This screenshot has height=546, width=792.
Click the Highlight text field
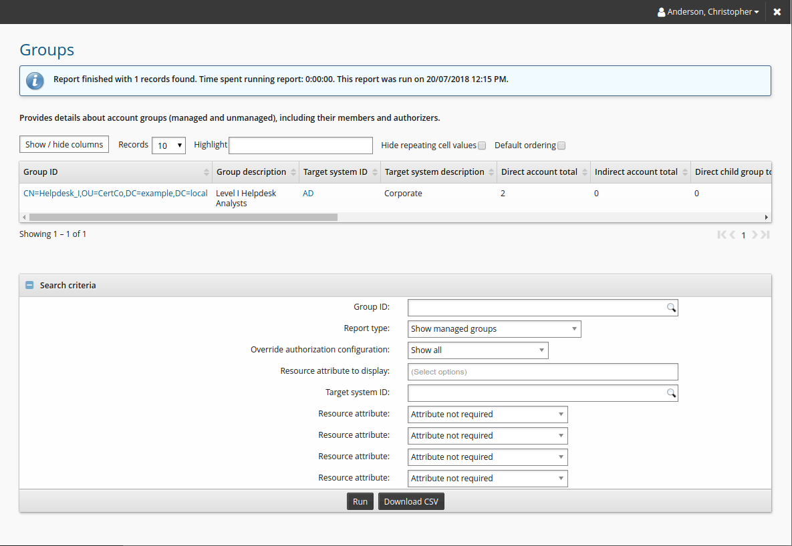pyautogui.click(x=301, y=146)
